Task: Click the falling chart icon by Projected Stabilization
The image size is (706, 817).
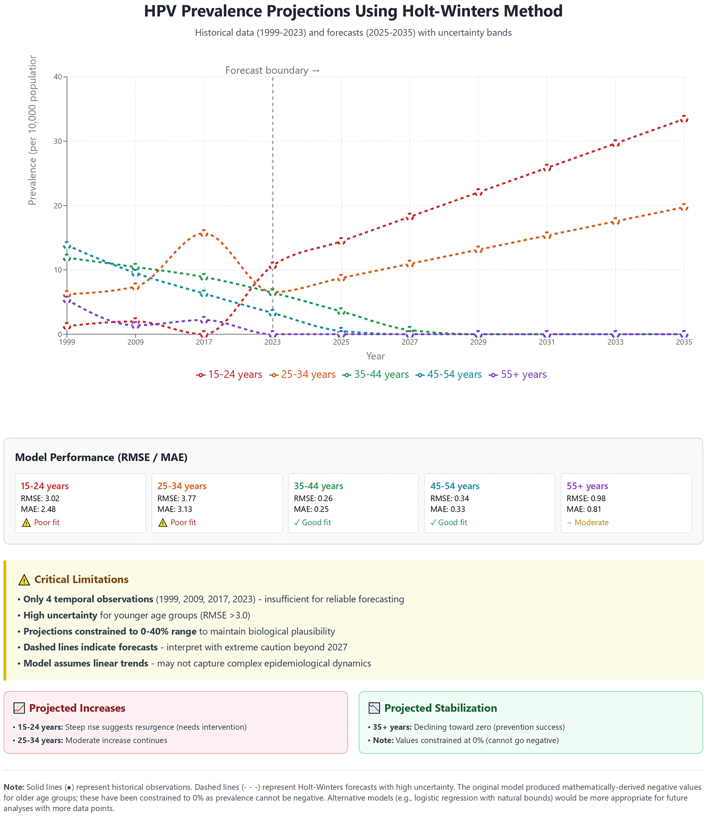Action: click(374, 708)
